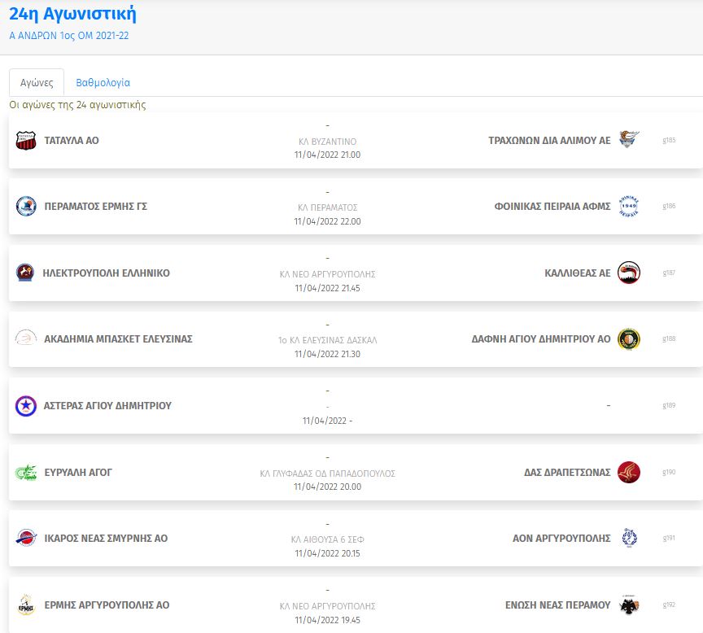Click the ΦΟΙΝΙΚΑΣ ΠΕΙΡΑΙΑ 1949 logo
The image size is (703, 633).
click(628, 206)
